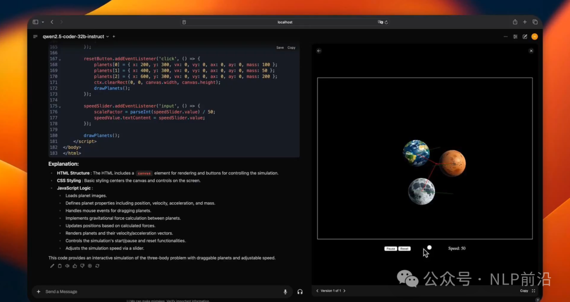Screen dimensions: 570x302
Task: Collapse the code fold at line 167
Action: pyautogui.click(x=60, y=59)
